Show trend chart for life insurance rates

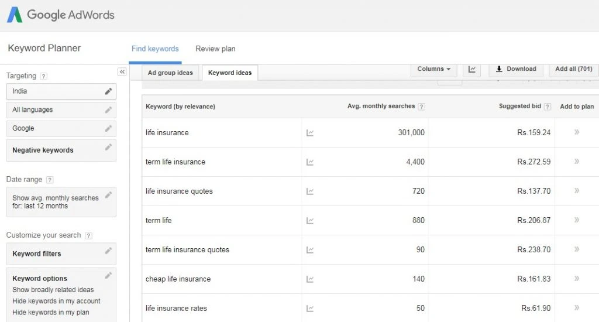[310, 308]
